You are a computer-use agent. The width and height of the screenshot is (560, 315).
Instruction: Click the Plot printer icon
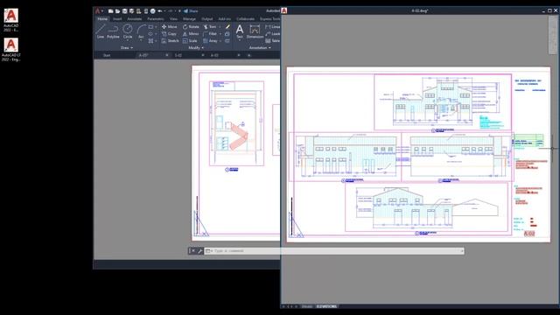(x=153, y=11)
